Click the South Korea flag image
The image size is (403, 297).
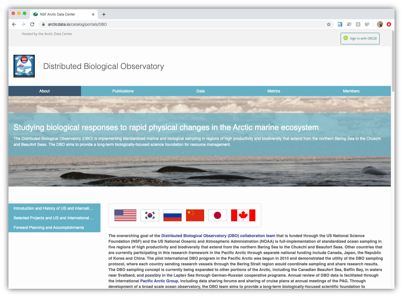point(150,215)
